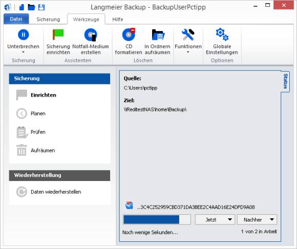Click the Prüfen sidebar link
Viewport: 297px width, 249px height.
click(38, 132)
